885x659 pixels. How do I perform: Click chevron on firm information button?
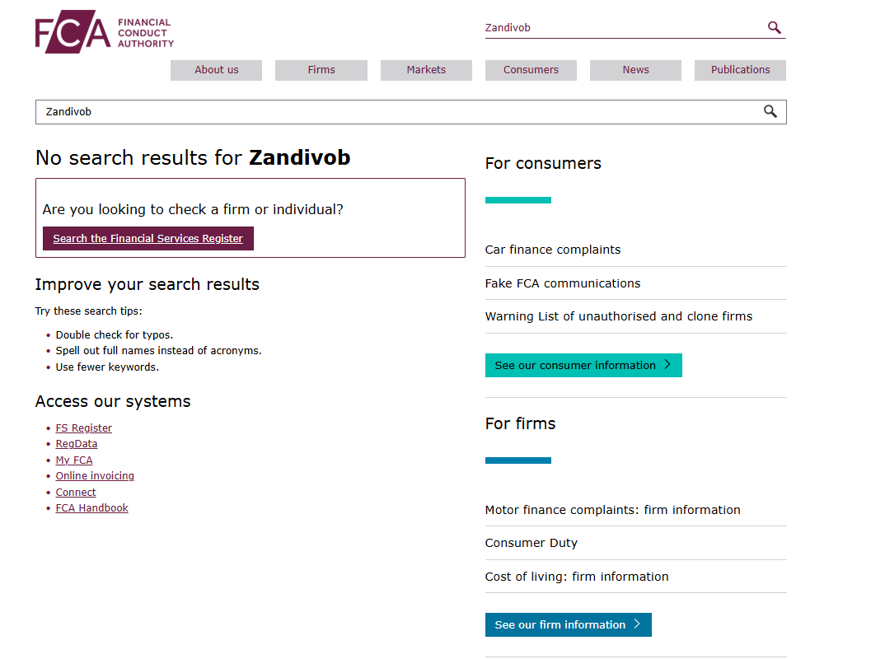pyautogui.click(x=637, y=624)
